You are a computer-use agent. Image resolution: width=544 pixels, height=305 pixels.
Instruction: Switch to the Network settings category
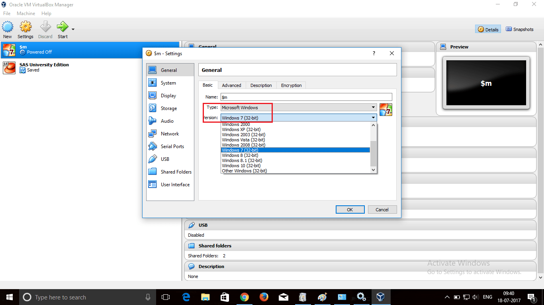[170, 134]
